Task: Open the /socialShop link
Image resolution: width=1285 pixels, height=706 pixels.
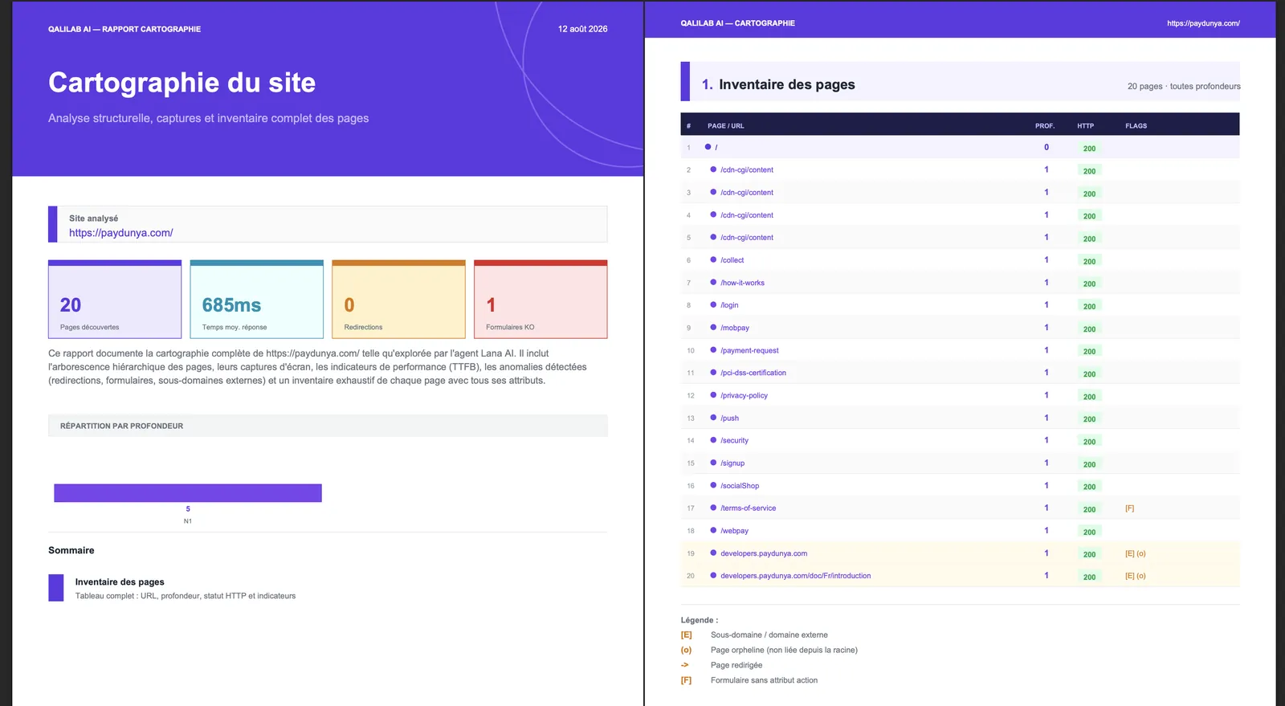Action: [x=740, y=486]
